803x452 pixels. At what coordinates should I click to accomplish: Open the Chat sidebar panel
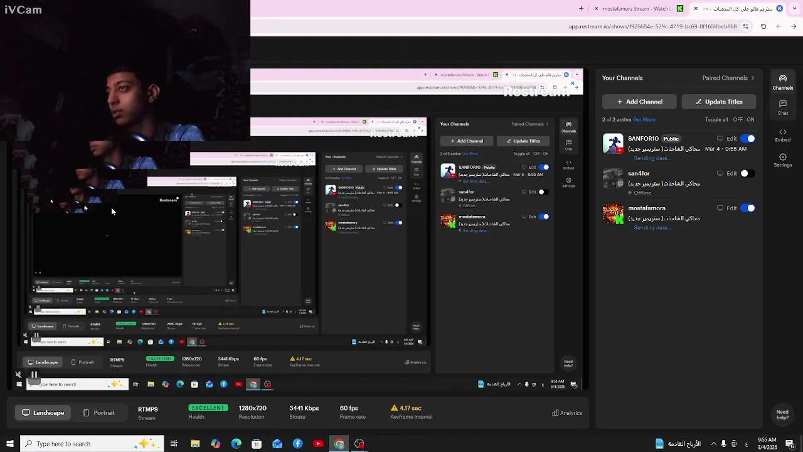tap(782, 107)
